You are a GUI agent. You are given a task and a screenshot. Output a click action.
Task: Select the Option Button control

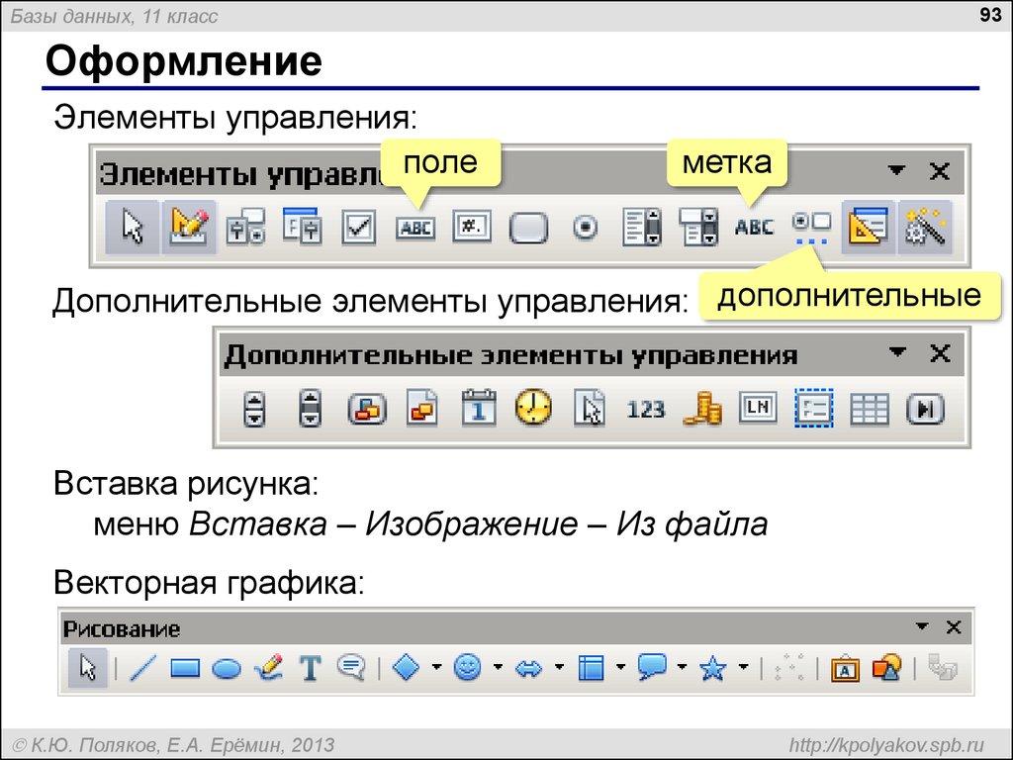point(585,226)
